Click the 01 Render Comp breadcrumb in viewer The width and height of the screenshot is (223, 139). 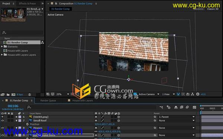(x=61, y=9)
